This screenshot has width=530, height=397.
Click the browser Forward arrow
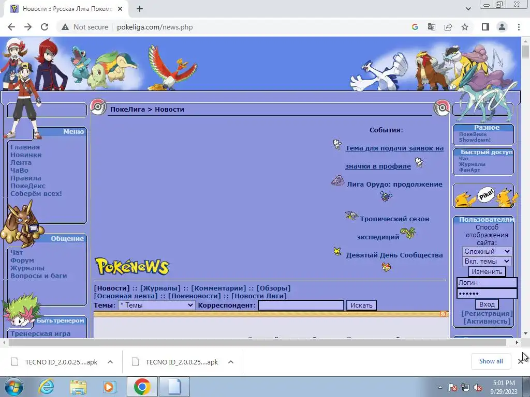(x=28, y=27)
